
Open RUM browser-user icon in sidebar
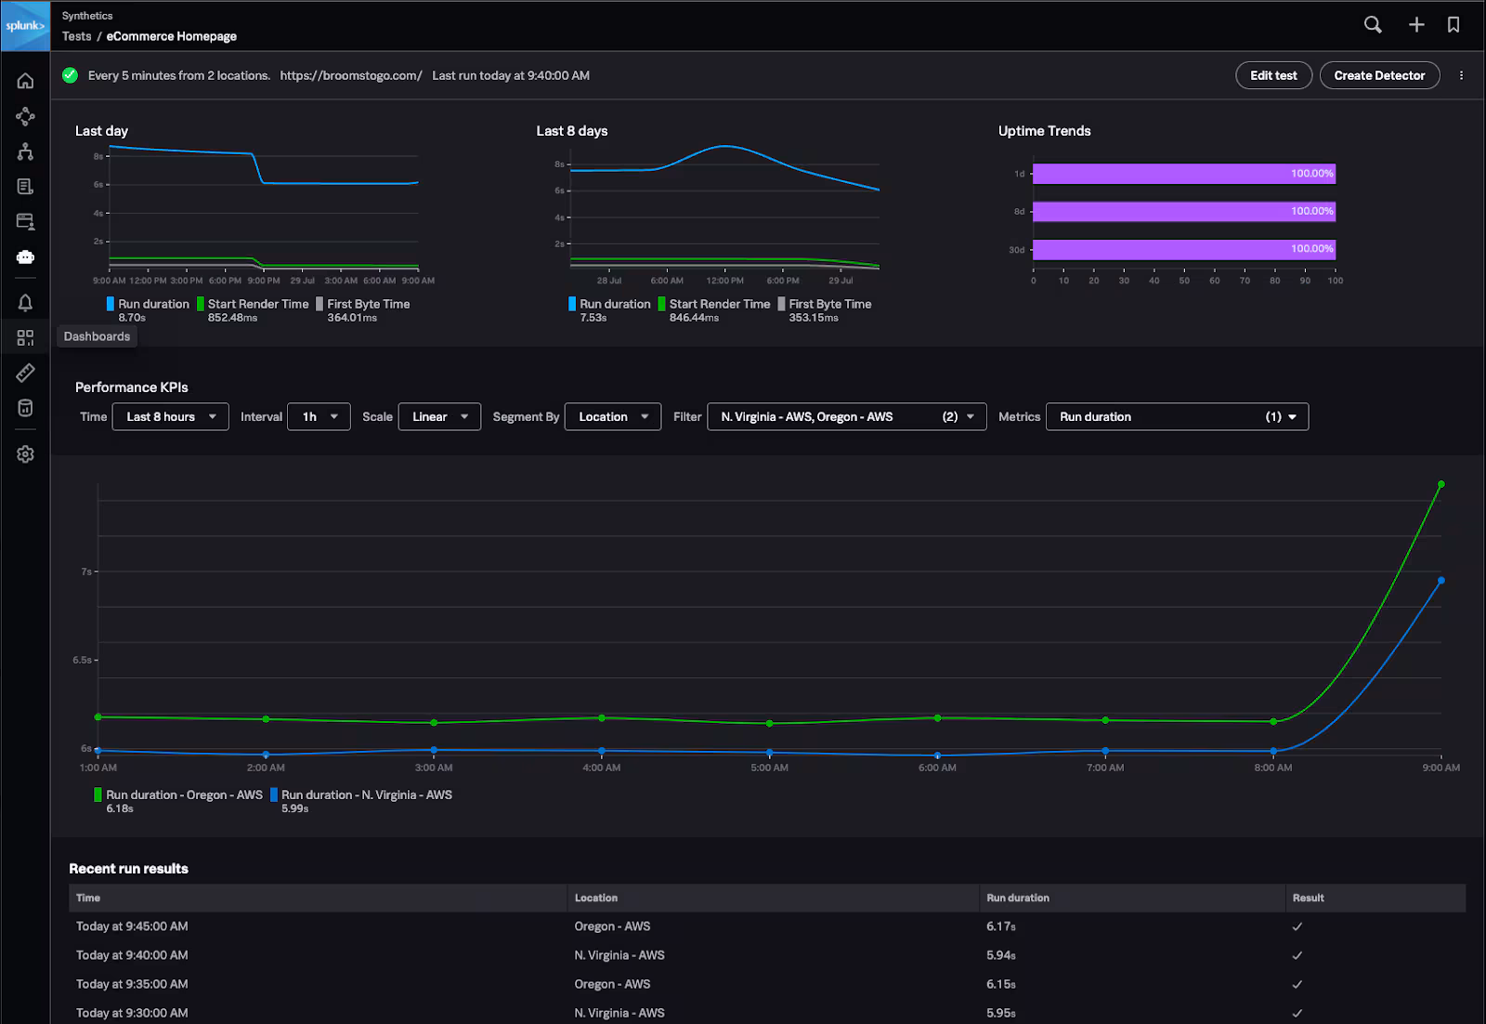(25, 221)
